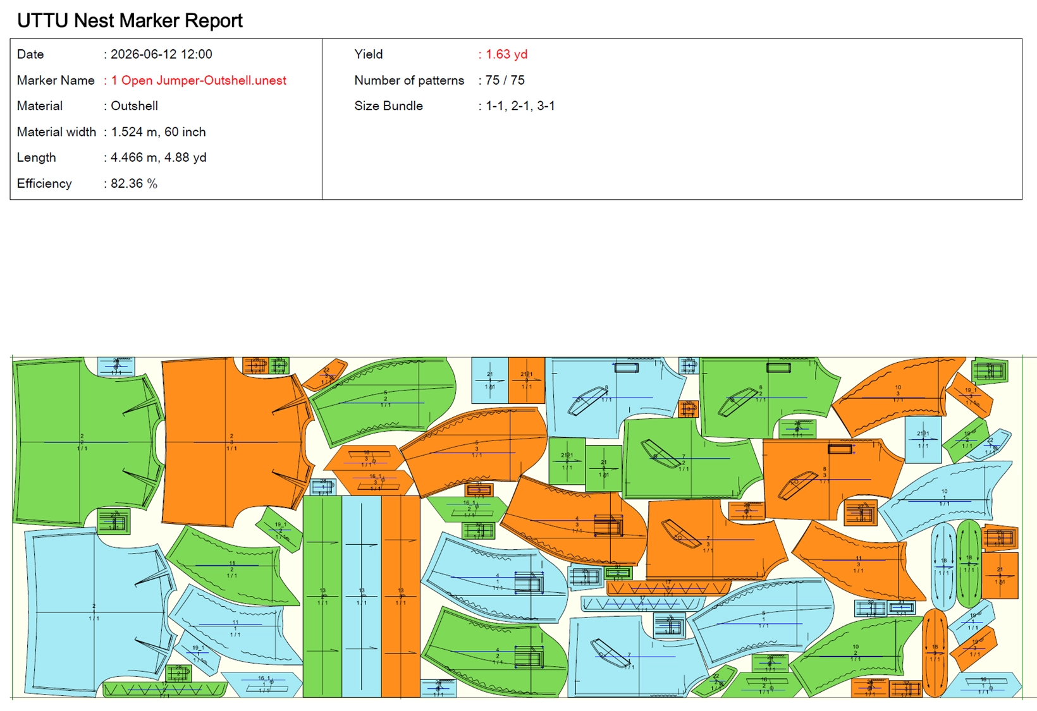Click the efficiency value 82.36 %
Viewport: 1037px width, 711px height.
pyautogui.click(x=133, y=183)
